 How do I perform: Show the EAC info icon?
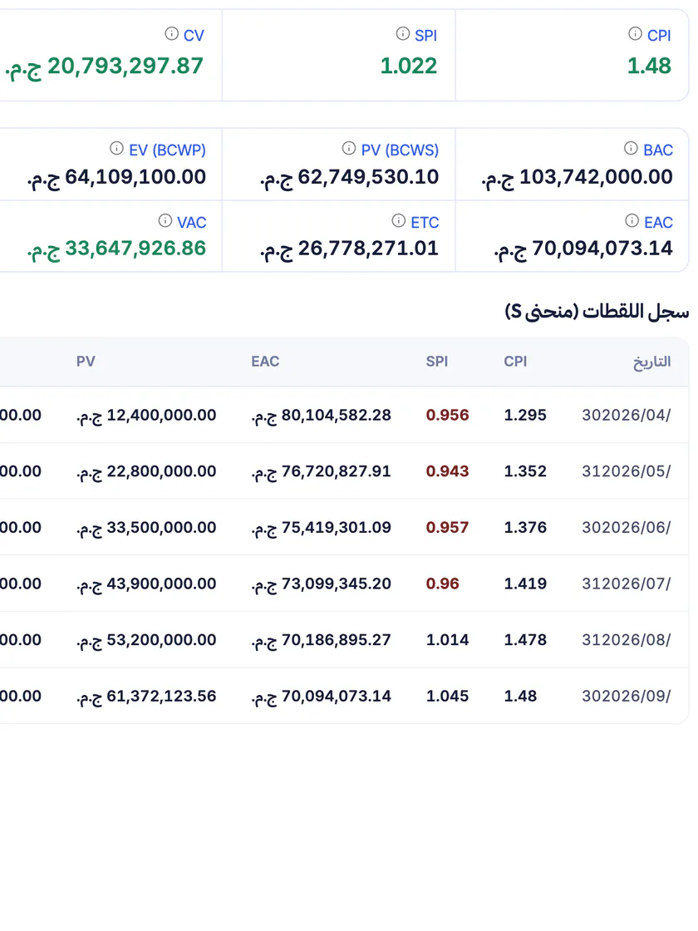[x=632, y=221]
